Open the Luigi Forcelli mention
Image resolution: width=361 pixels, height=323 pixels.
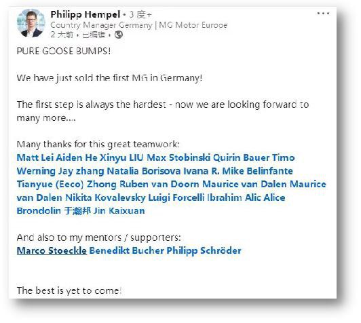[x=176, y=197]
